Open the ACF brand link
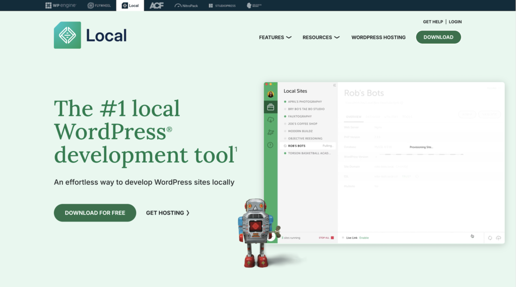The image size is (516, 287). pyautogui.click(x=157, y=5)
